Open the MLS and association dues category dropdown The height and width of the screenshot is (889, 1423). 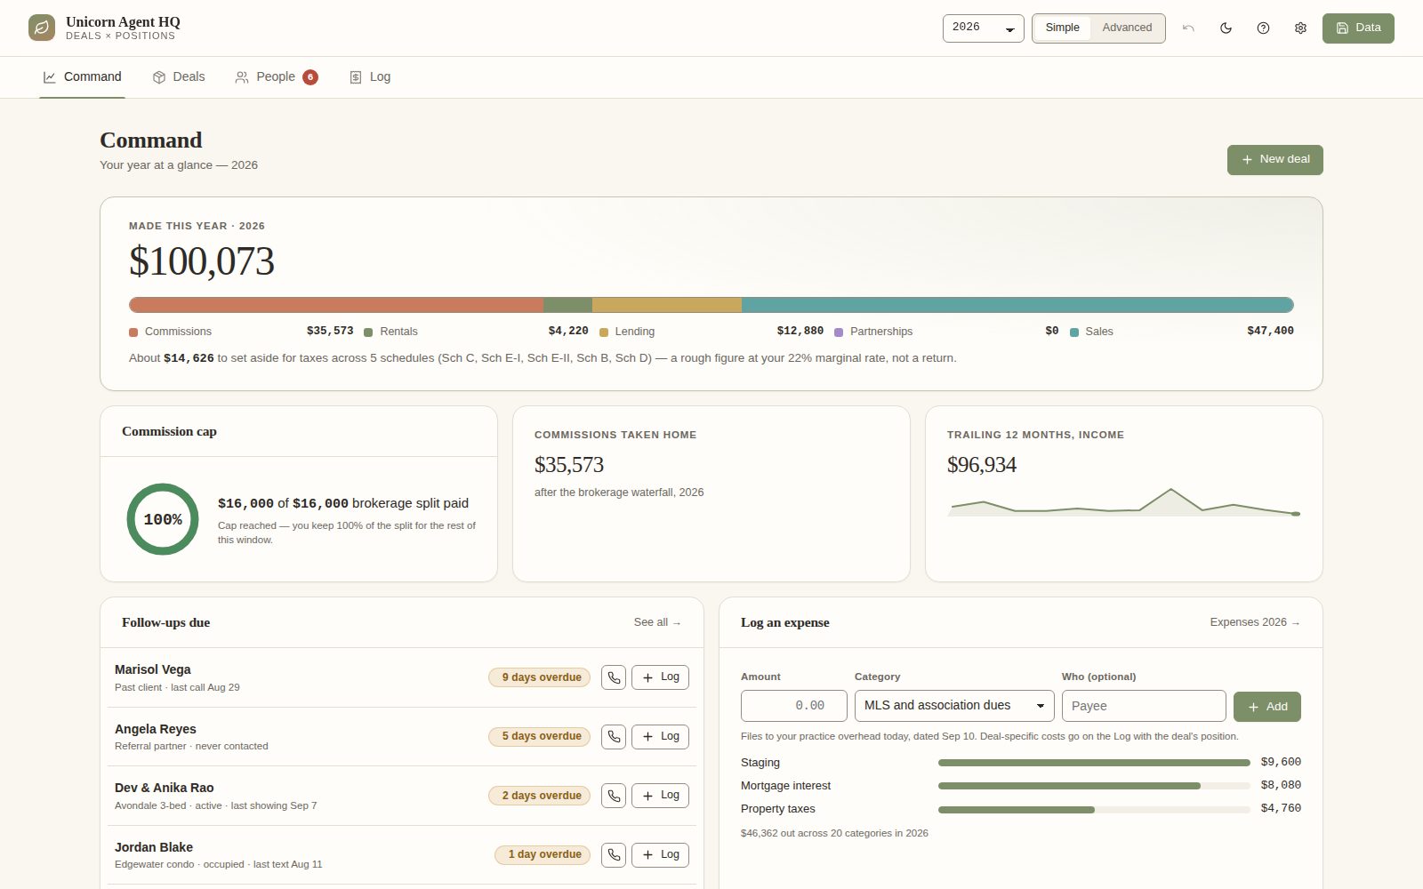coord(954,706)
